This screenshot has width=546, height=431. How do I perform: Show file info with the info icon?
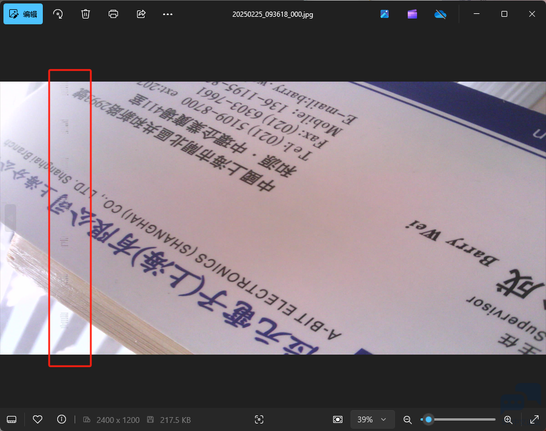click(62, 419)
